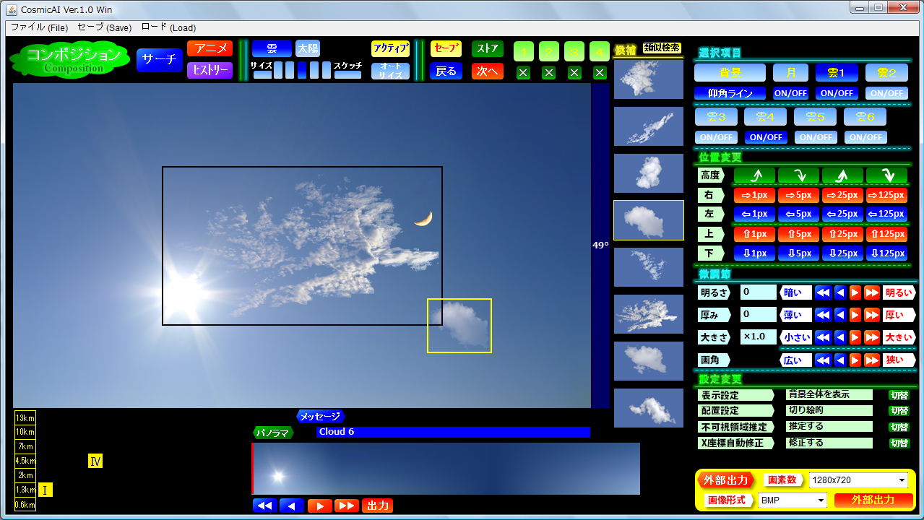Toggle ON/OFF for cloud 4 (雲4)
The width and height of the screenshot is (924, 520).
point(766,137)
